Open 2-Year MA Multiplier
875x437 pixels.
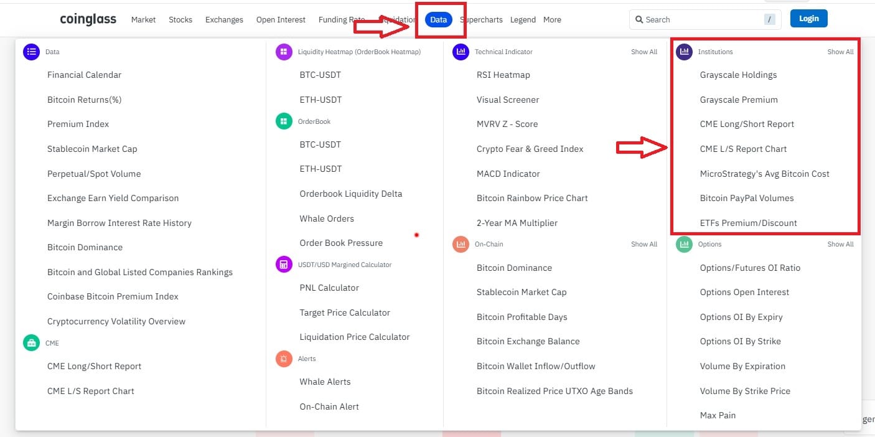[x=517, y=223]
